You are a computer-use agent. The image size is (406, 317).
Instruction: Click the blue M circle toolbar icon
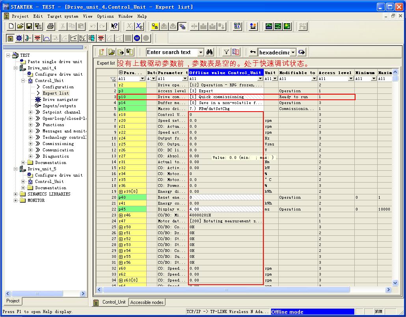click(x=137, y=38)
